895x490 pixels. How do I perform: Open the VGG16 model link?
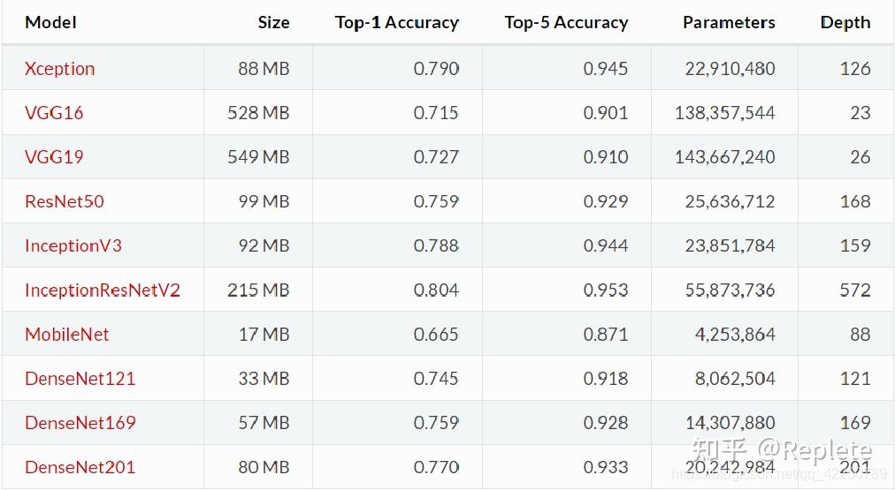[54, 113]
